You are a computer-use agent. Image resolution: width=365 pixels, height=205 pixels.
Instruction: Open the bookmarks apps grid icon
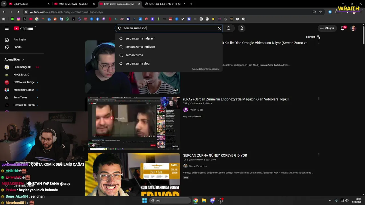coord(4,19)
